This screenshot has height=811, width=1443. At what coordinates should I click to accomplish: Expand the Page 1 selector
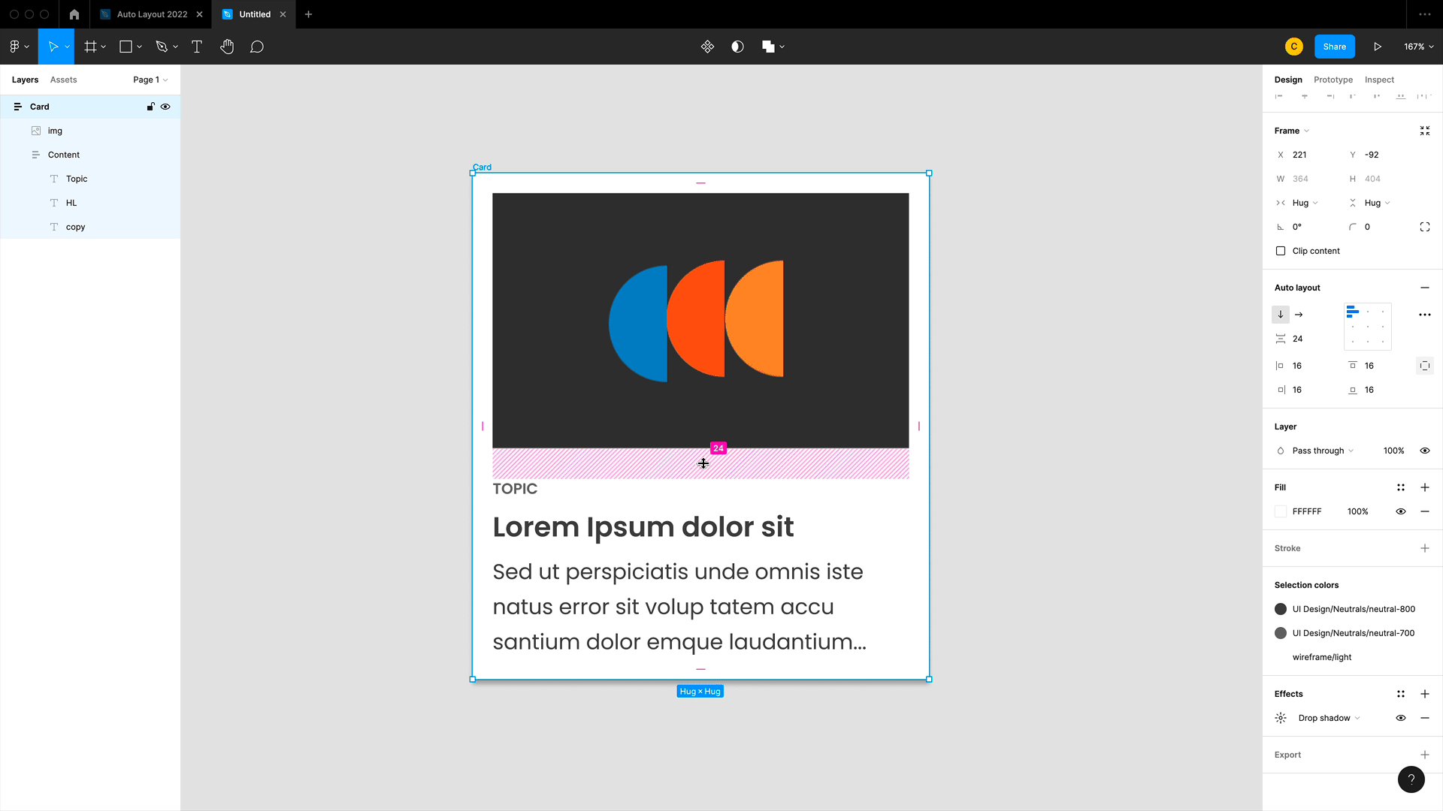[150, 80]
